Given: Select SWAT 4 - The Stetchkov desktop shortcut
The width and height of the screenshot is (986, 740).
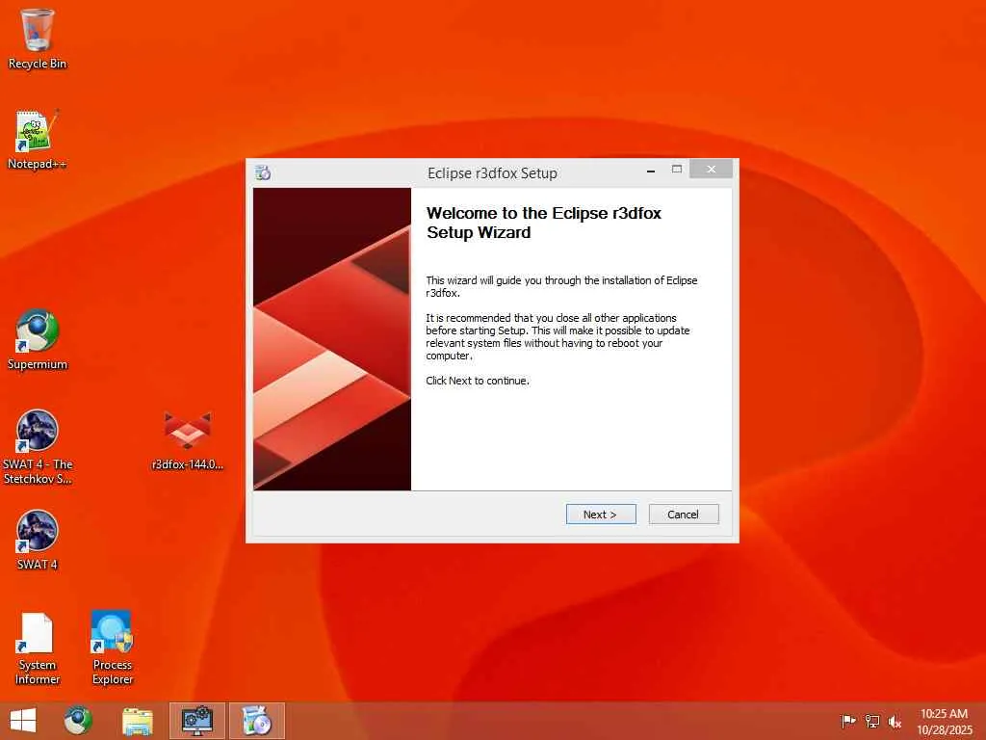Looking at the screenshot, I should [38, 447].
